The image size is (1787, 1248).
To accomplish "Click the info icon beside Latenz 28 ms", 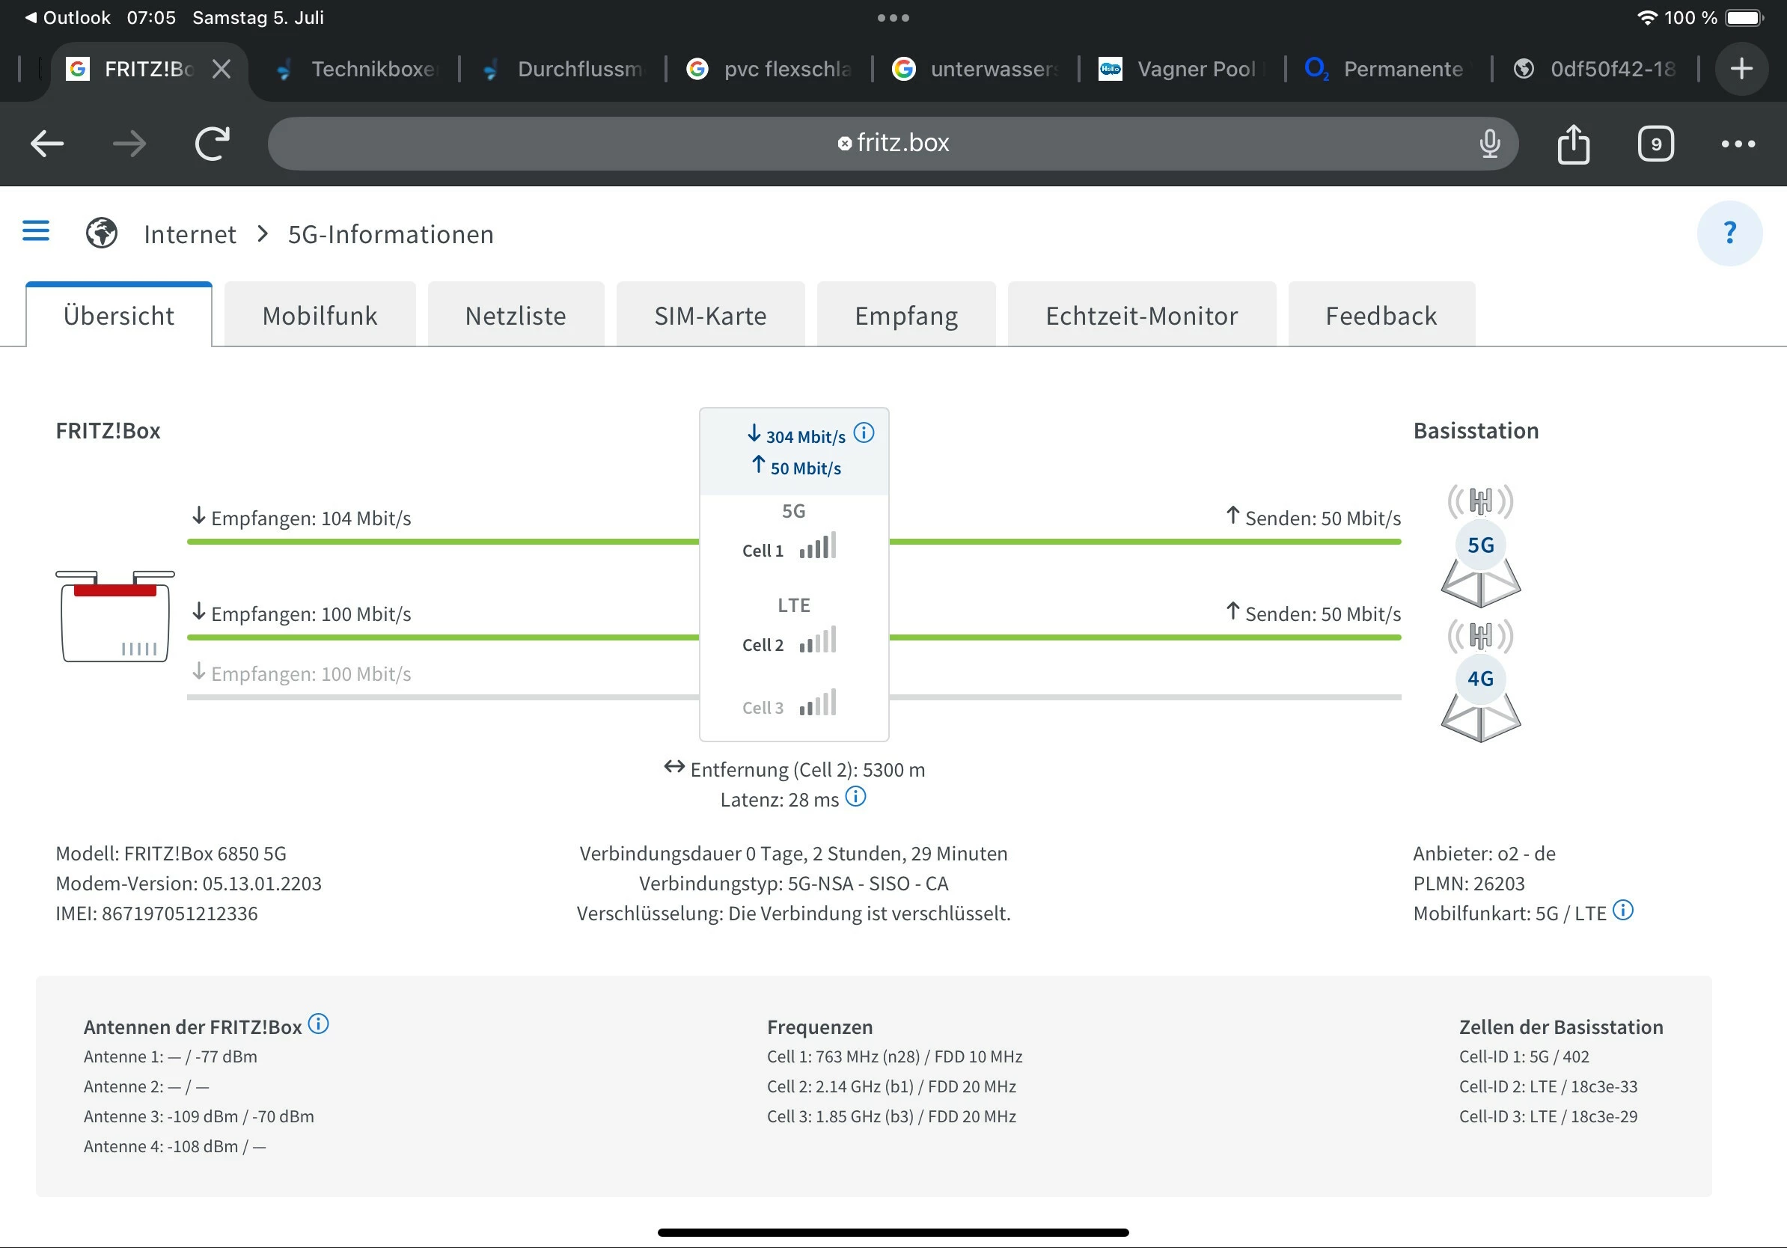I will [855, 797].
